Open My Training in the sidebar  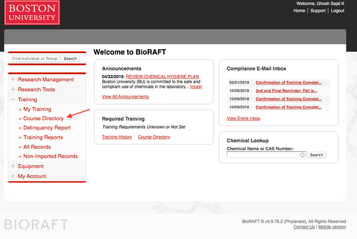pos(38,109)
